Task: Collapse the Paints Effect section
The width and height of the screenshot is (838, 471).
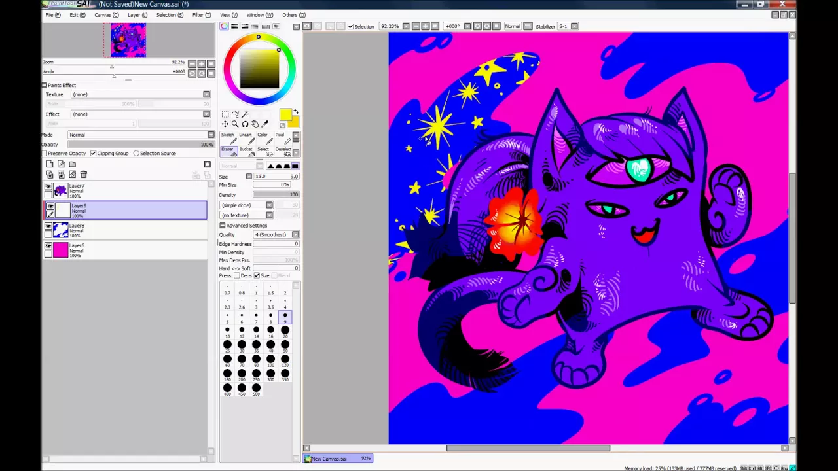Action: (x=45, y=85)
